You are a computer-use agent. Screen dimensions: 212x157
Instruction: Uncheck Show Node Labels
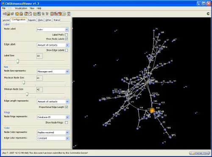(67, 39)
